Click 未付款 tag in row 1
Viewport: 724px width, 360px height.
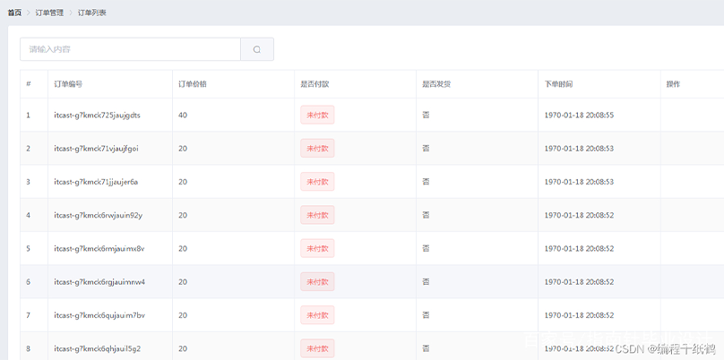coord(317,115)
